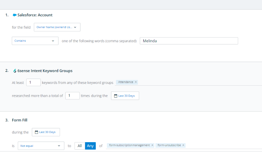Select the Any toggle option

[x=90, y=146]
